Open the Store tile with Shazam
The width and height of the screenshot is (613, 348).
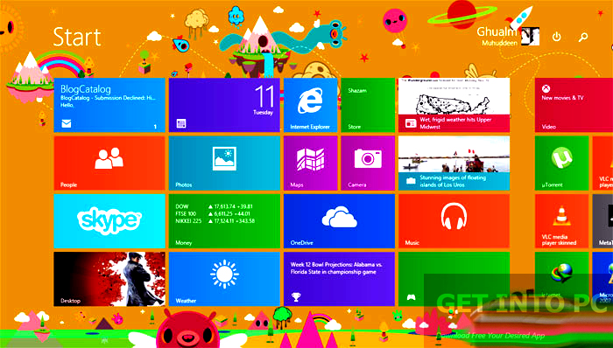click(368, 105)
